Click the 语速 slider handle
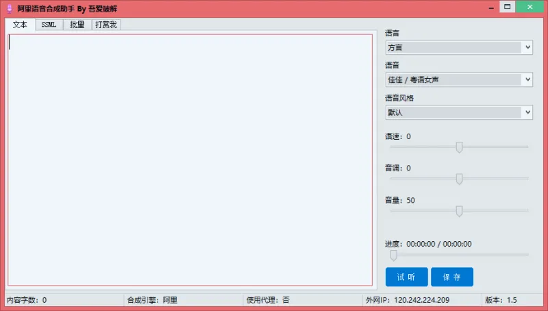548x311 pixels. (459, 147)
